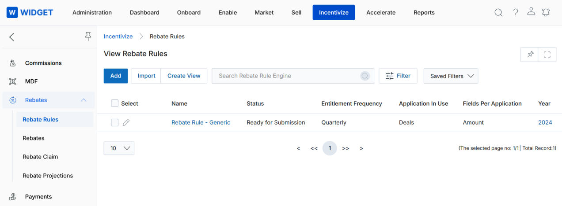
Task: Click the 2024 year link
Action: click(545, 122)
